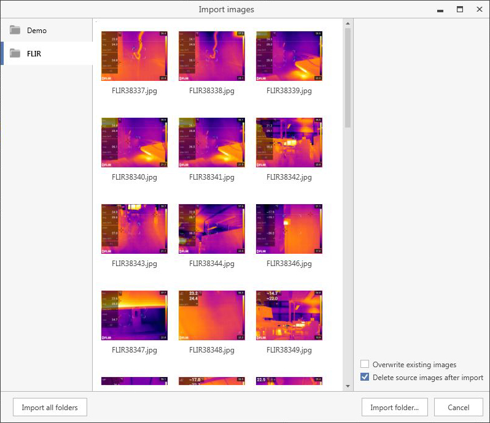
Task: Uncheck Delete source images after import
Action: pos(365,378)
